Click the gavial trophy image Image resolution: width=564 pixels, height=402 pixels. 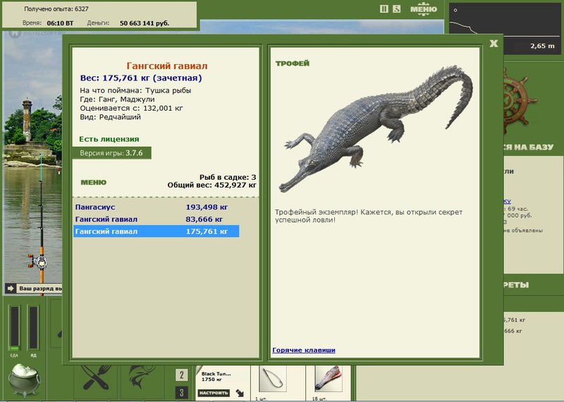click(376, 128)
